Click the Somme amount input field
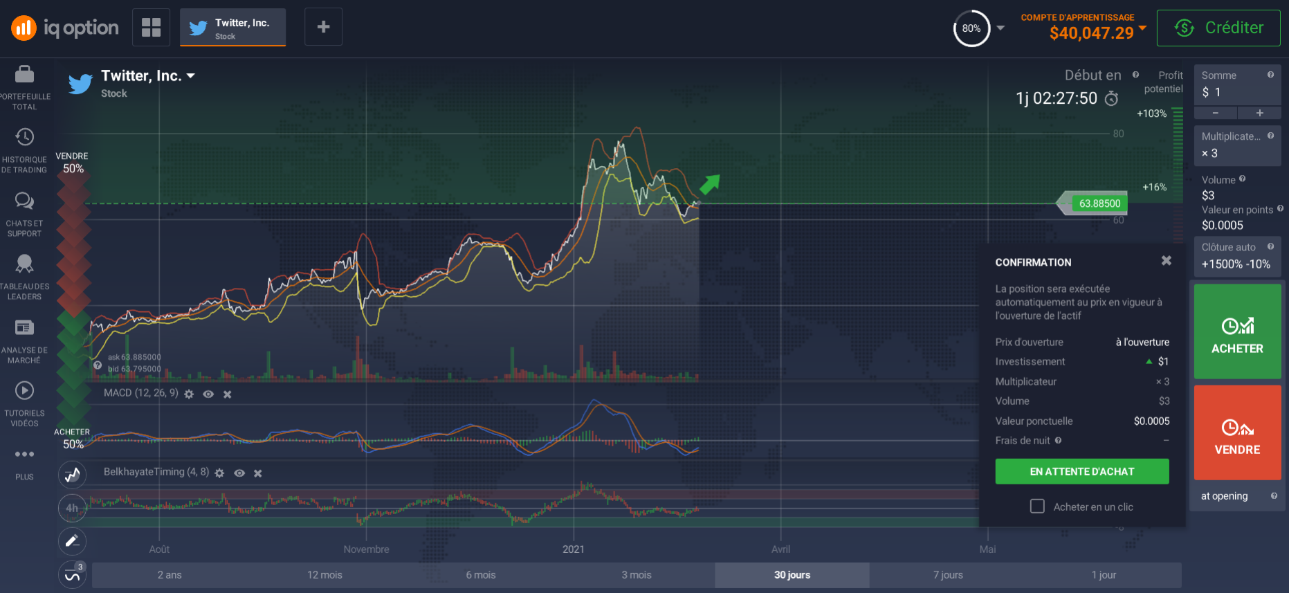 (1237, 85)
